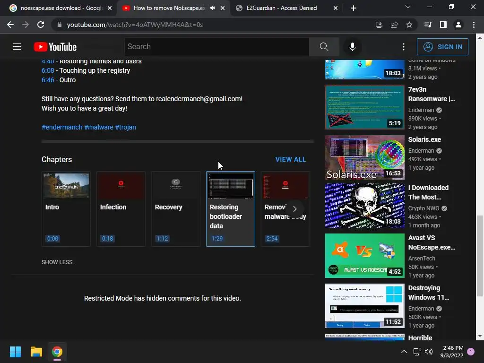The height and width of the screenshot is (363, 484).
Task: Click scrollbar down arrow
Action: point(480,336)
